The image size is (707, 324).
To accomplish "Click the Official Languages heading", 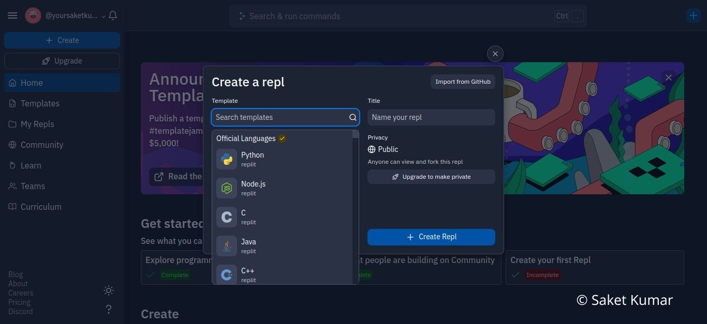I will click(x=246, y=138).
